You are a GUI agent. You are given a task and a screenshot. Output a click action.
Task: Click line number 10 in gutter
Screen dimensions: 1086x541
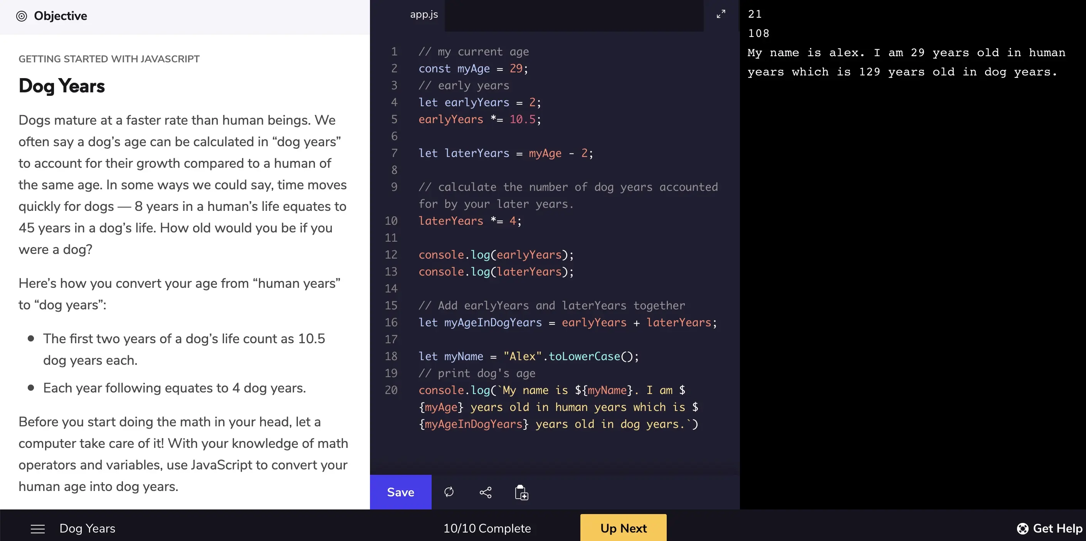391,221
